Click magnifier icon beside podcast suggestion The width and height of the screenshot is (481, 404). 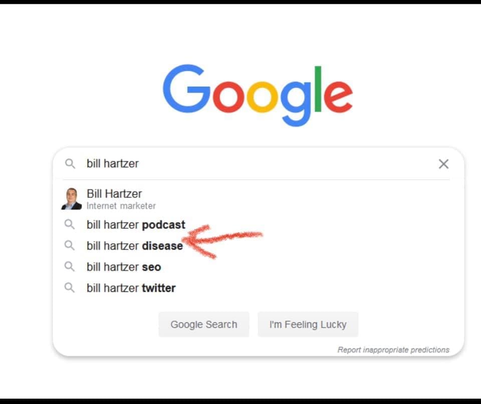[x=69, y=225]
